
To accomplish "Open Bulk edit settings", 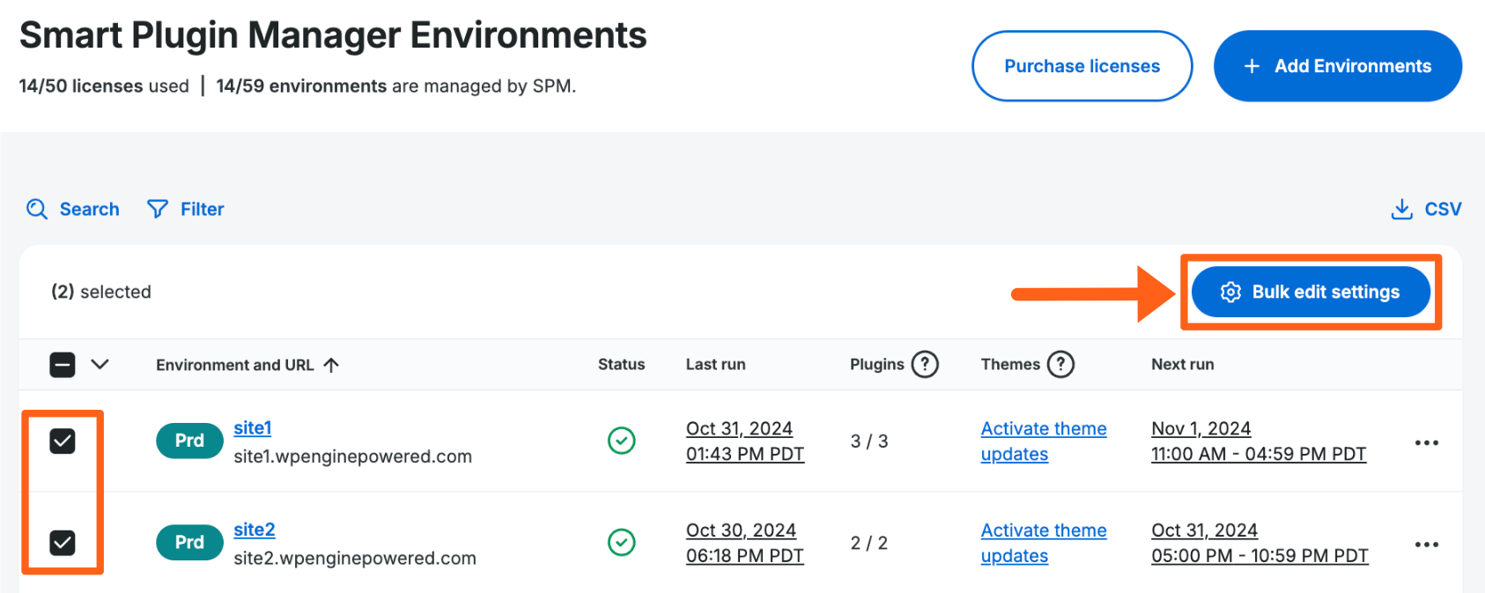I will (x=1311, y=292).
